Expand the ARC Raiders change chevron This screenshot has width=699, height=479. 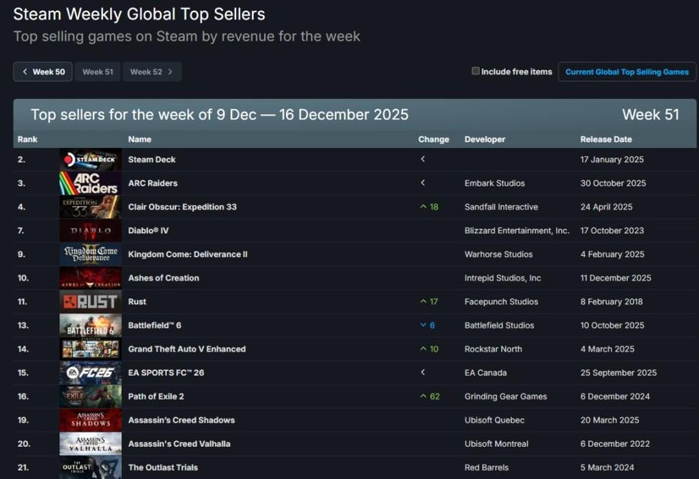point(423,183)
